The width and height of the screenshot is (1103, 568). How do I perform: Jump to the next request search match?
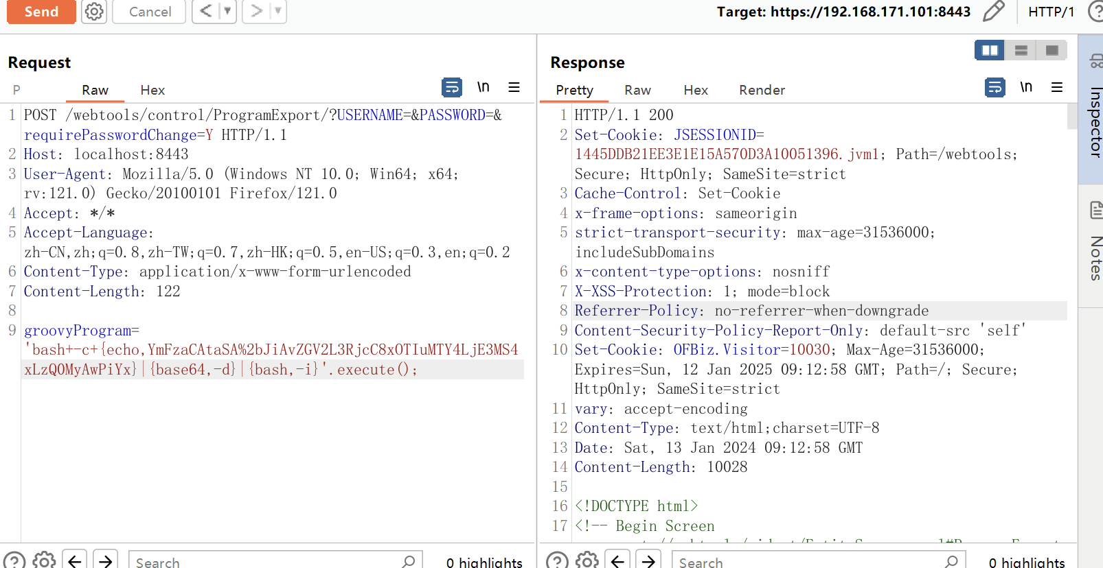tap(105, 560)
